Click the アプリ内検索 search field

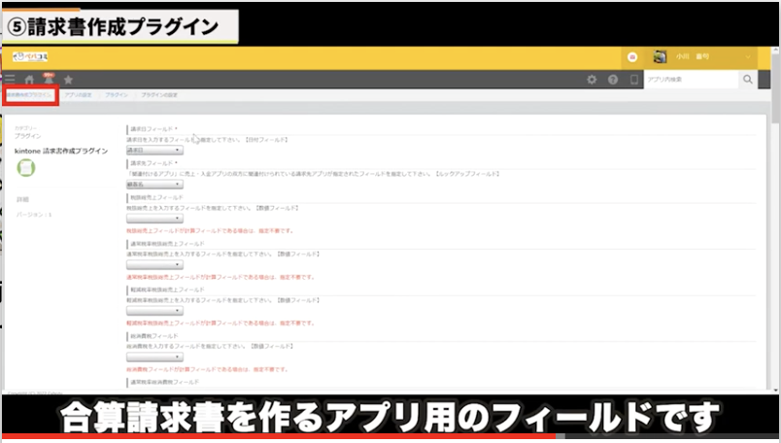pyautogui.click(x=690, y=80)
